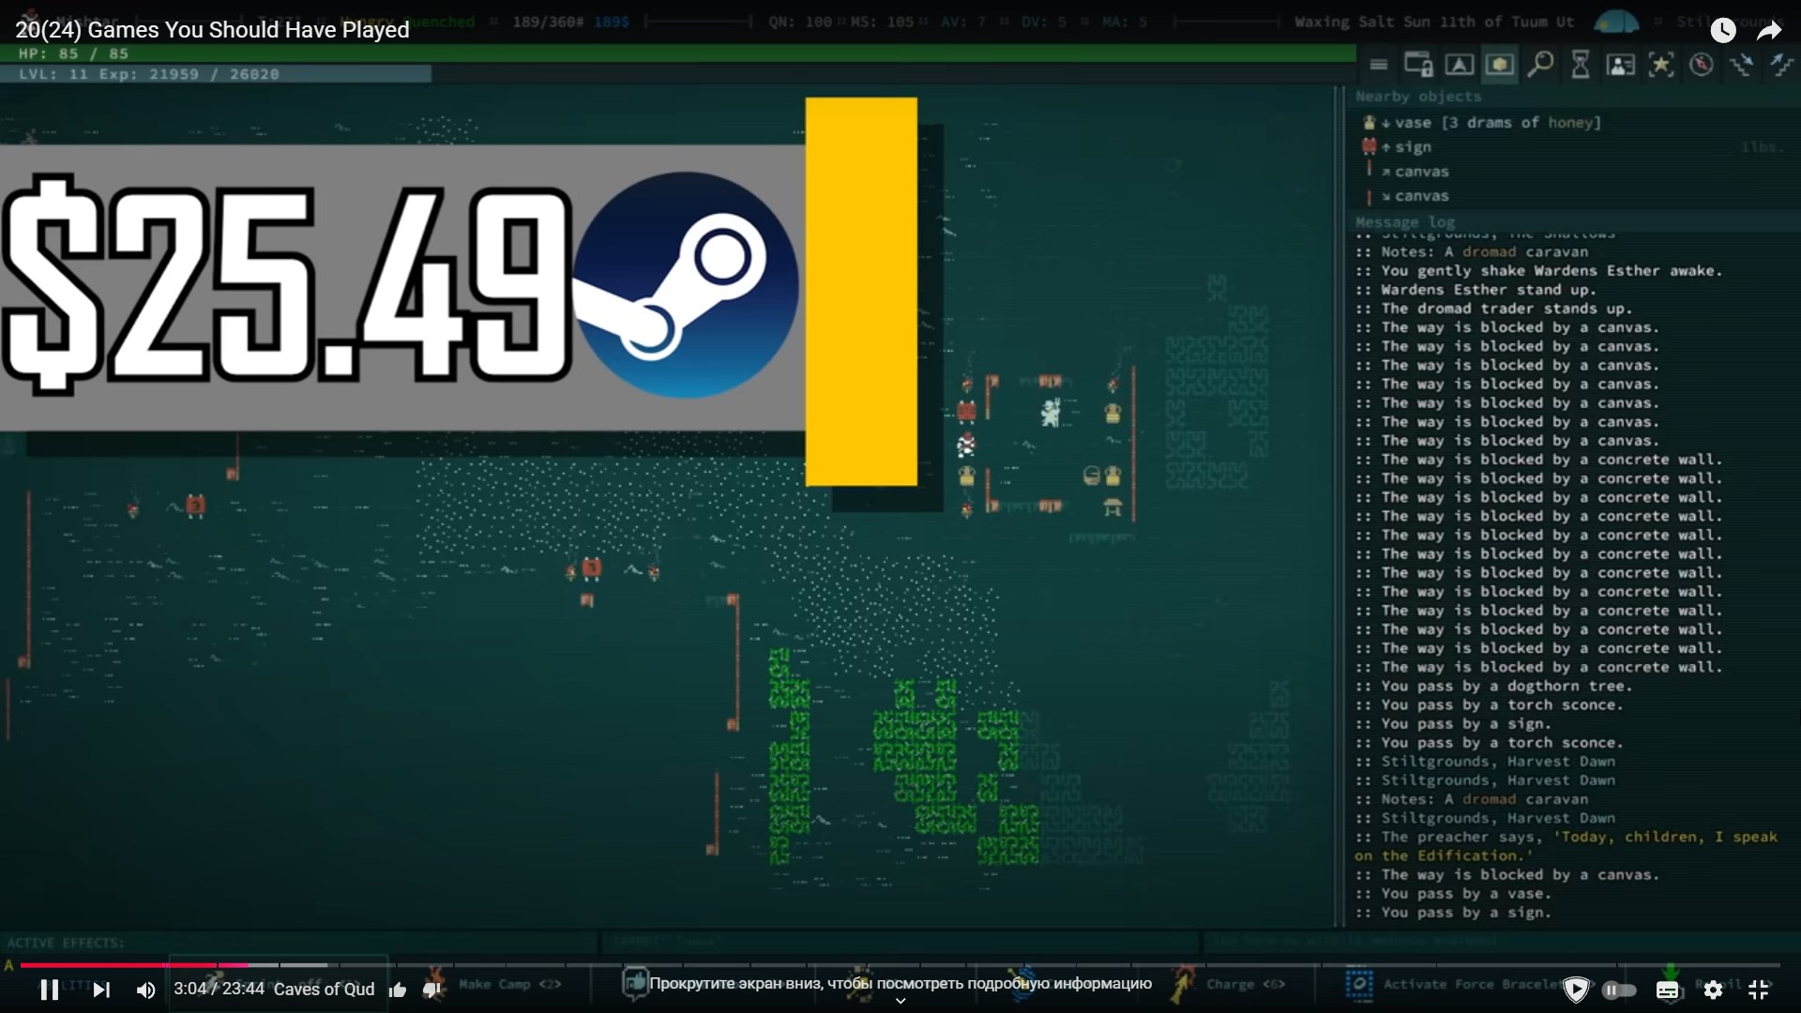Toggle subtitles on the video
The width and height of the screenshot is (1801, 1013).
(1668, 990)
